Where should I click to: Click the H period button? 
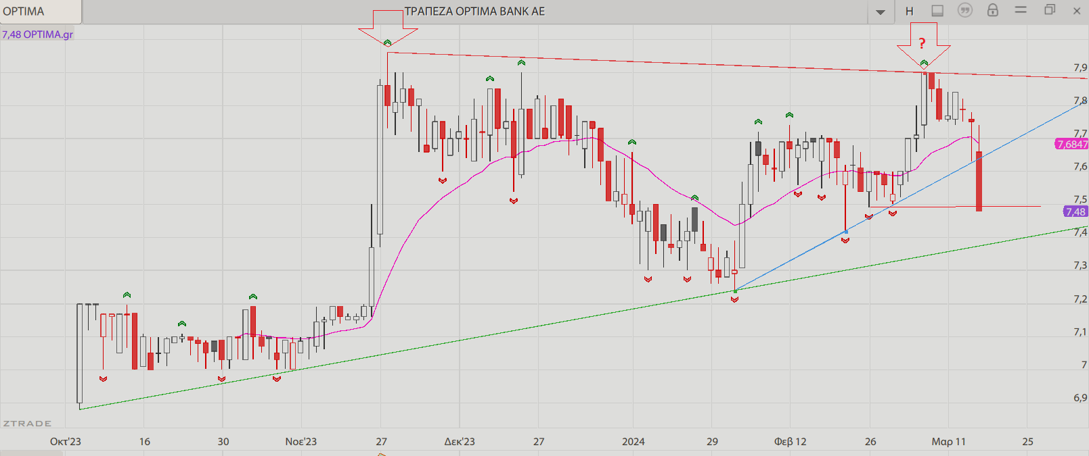tap(910, 11)
